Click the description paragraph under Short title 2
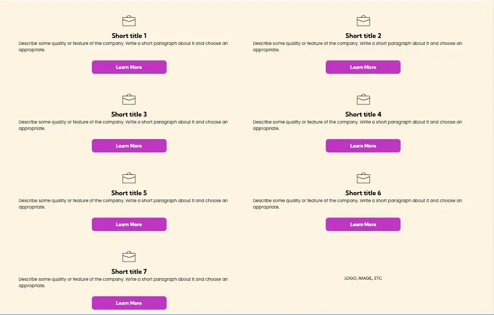This screenshot has height=315, width=494. point(357,47)
